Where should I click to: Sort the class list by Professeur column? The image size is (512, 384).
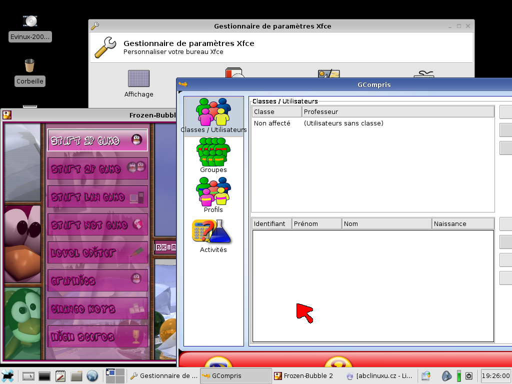398,111
